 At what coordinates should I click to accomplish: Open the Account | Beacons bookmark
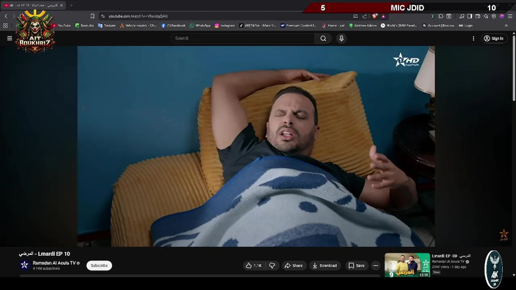point(438,25)
